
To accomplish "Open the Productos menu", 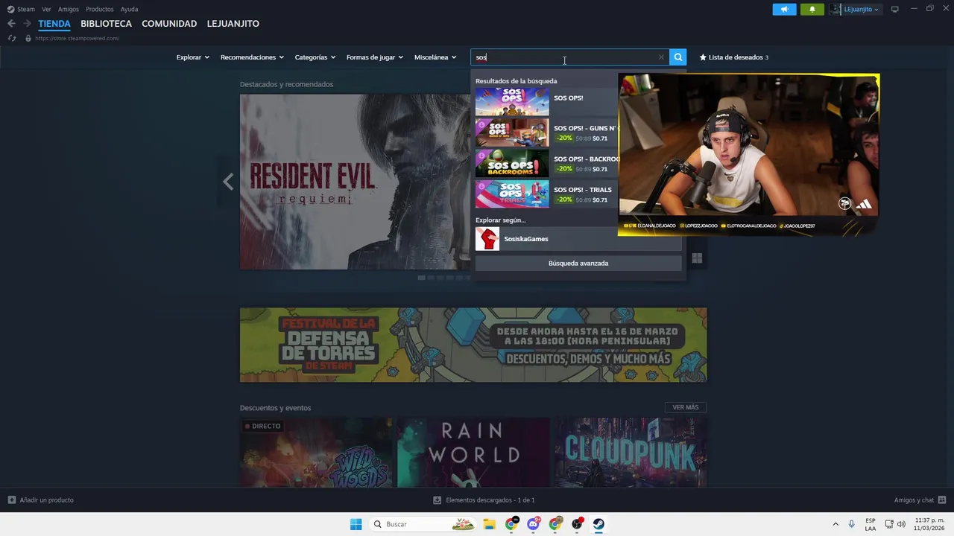I will (x=100, y=9).
